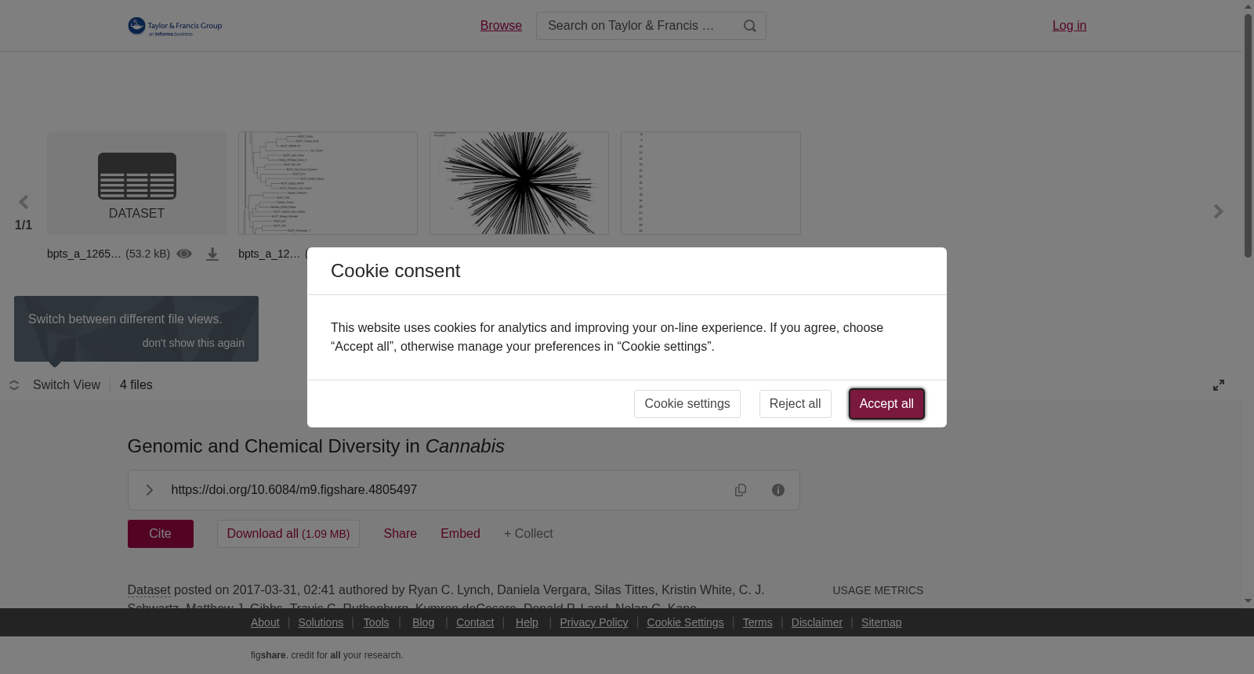Open Contact footer link
The height and width of the screenshot is (674, 1254).
tap(475, 622)
